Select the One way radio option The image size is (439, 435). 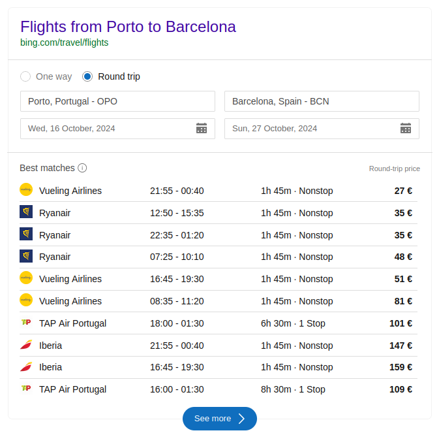coord(25,76)
